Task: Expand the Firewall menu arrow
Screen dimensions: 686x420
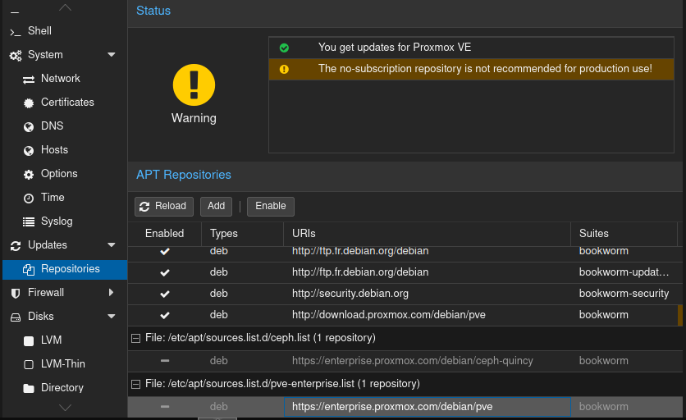Action: pyautogui.click(x=111, y=293)
